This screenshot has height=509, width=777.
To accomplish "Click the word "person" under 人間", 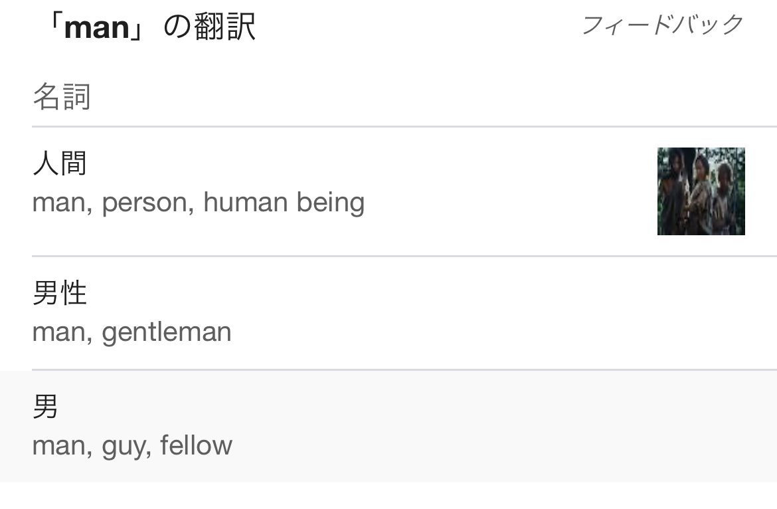I will [x=147, y=203].
